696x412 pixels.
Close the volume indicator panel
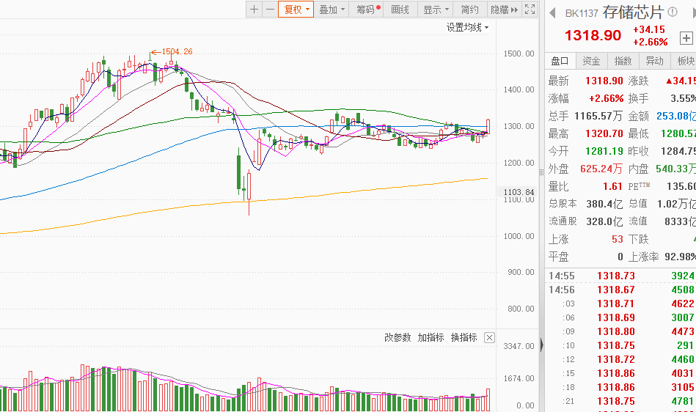coord(489,338)
